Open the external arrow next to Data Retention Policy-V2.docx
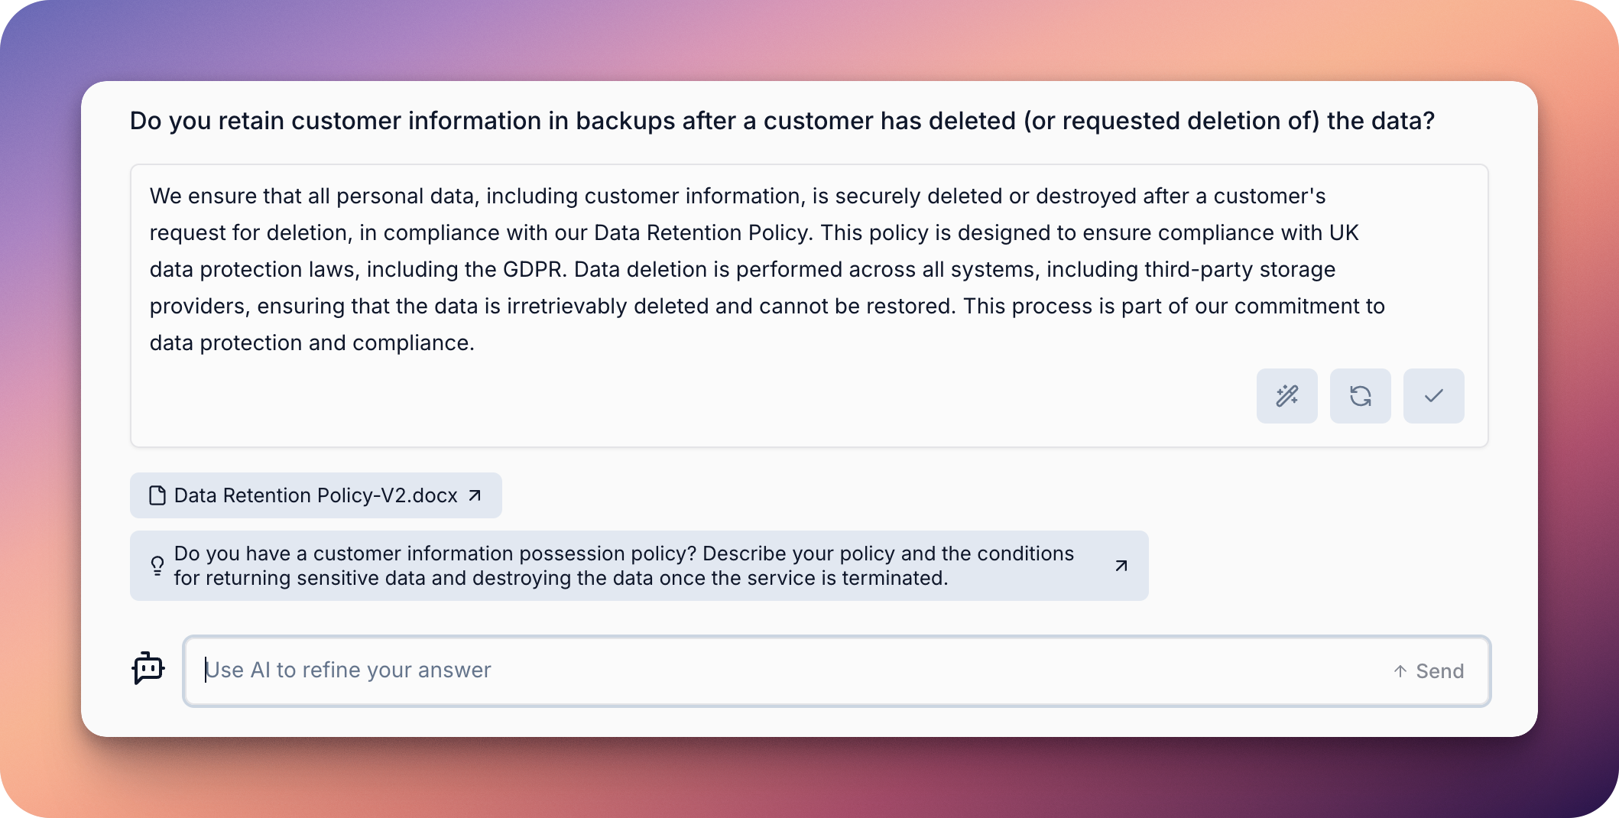This screenshot has height=818, width=1619. coord(475,495)
